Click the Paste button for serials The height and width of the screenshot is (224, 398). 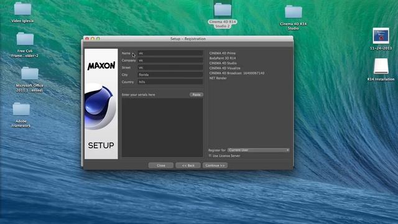(197, 95)
